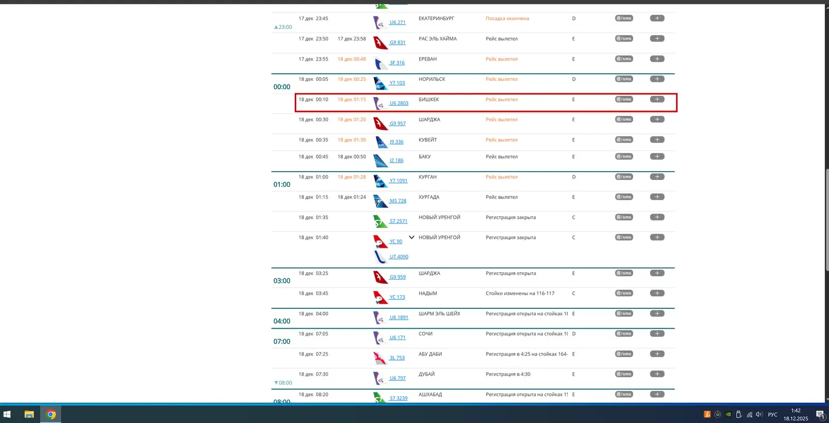This screenshot has height=423, width=829.
Task: Open flight link U6 271 to Yekaterinburg
Action: coord(397,22)
